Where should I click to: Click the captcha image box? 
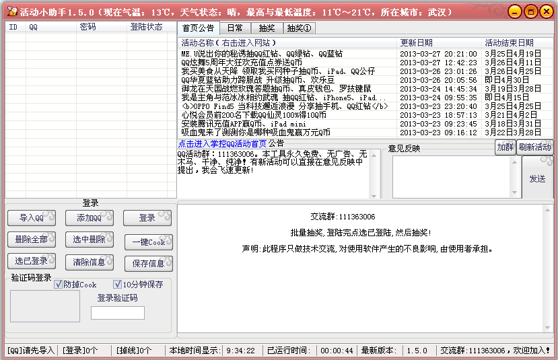(45, 306)
